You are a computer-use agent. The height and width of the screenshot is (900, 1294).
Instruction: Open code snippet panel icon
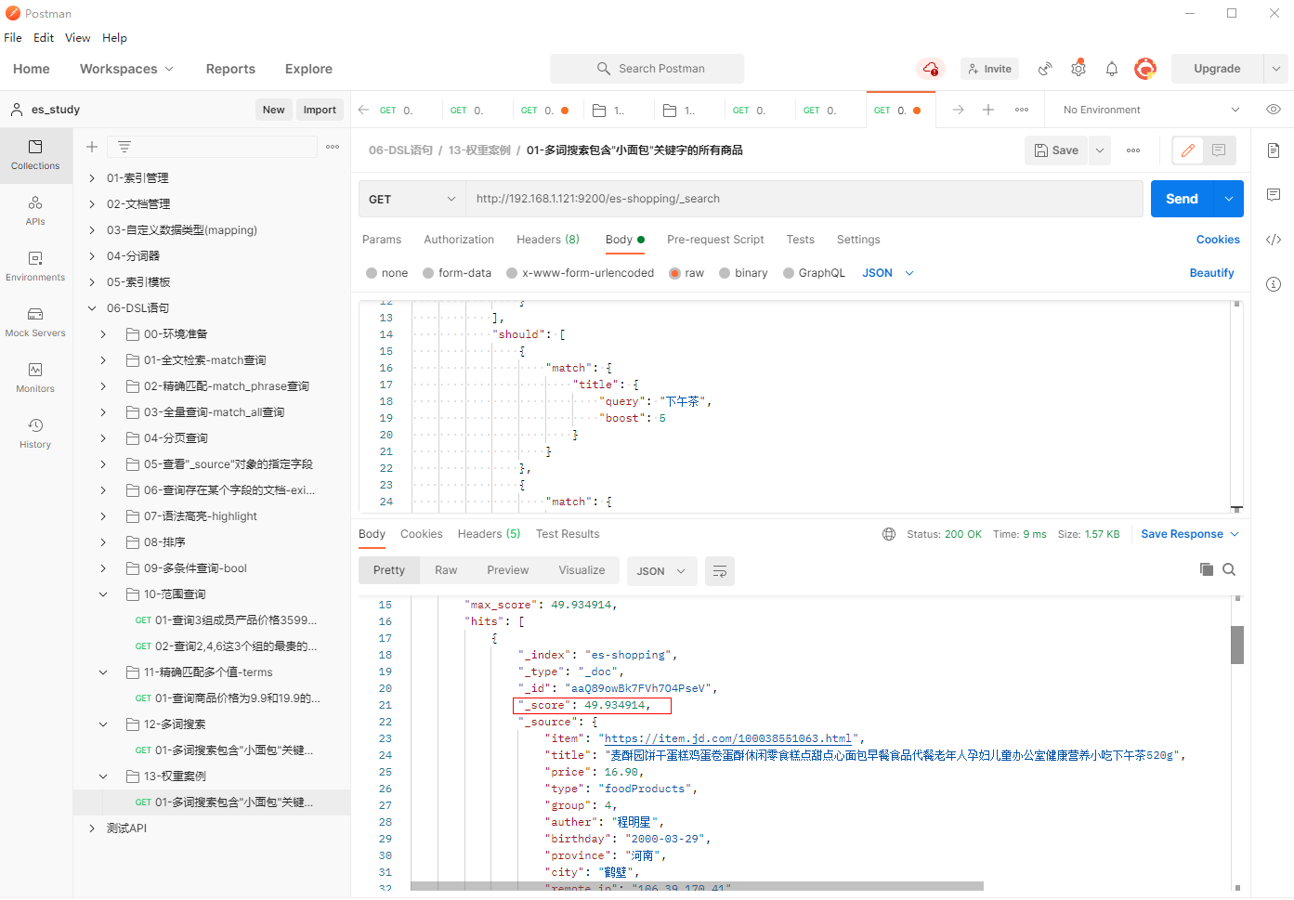[x=1273, y=240]
